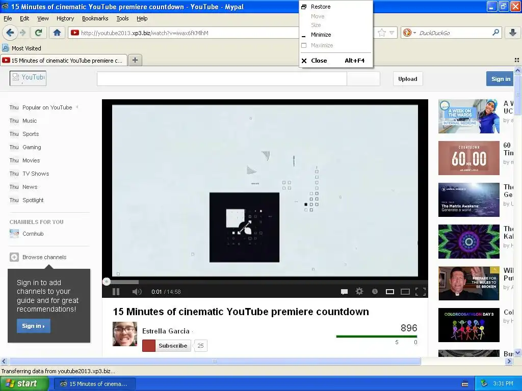Switch the player to small size
This screenshot has width=522, height=391.
(390, 292)
